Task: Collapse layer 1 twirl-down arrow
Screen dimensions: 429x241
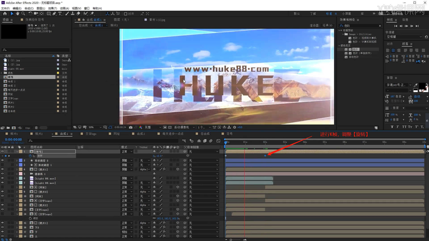Action: coord(17,151)
